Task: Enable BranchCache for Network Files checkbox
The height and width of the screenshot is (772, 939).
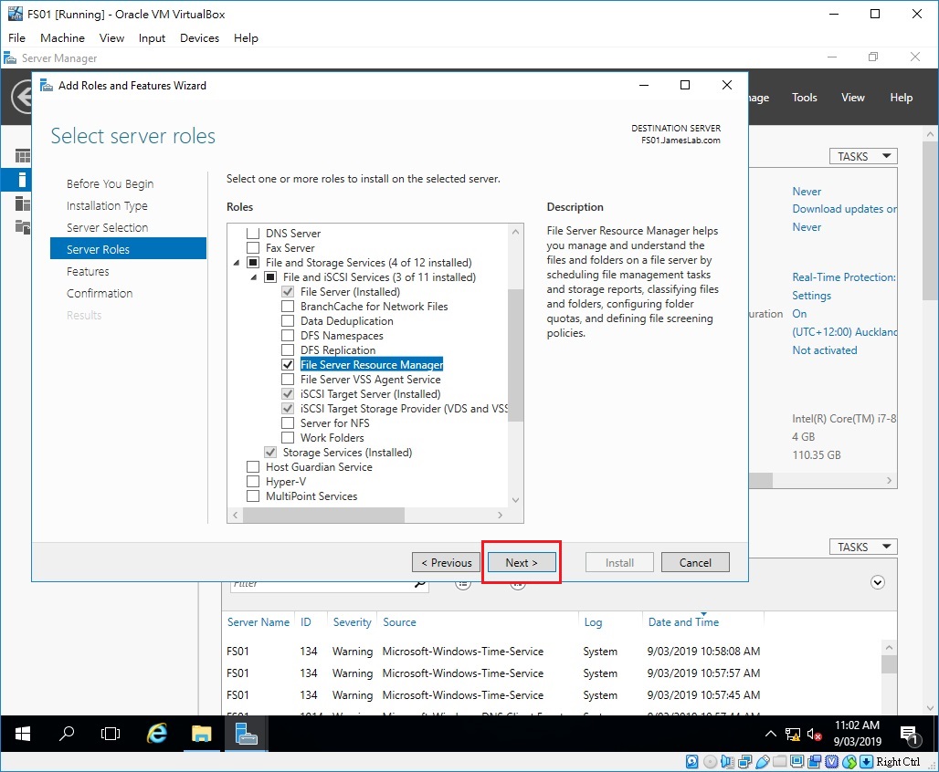Action: click(288, 307)
